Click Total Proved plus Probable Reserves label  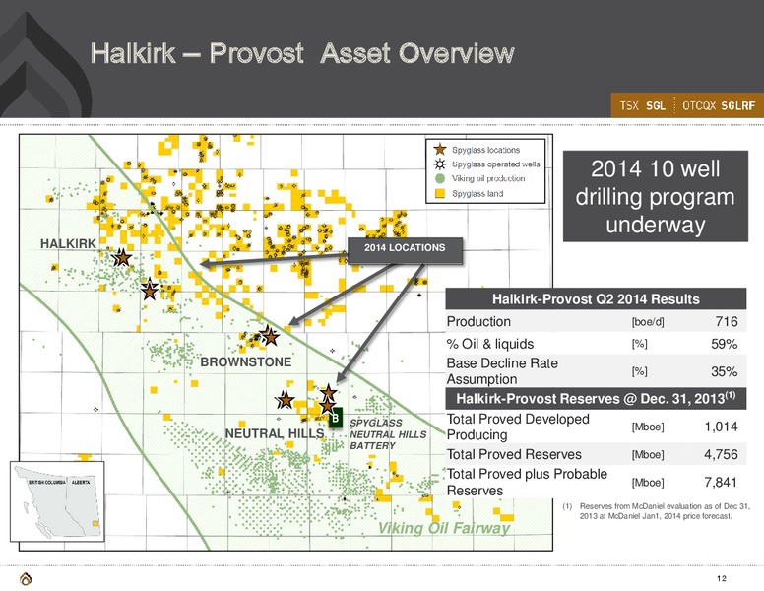[x=527, y=482]
